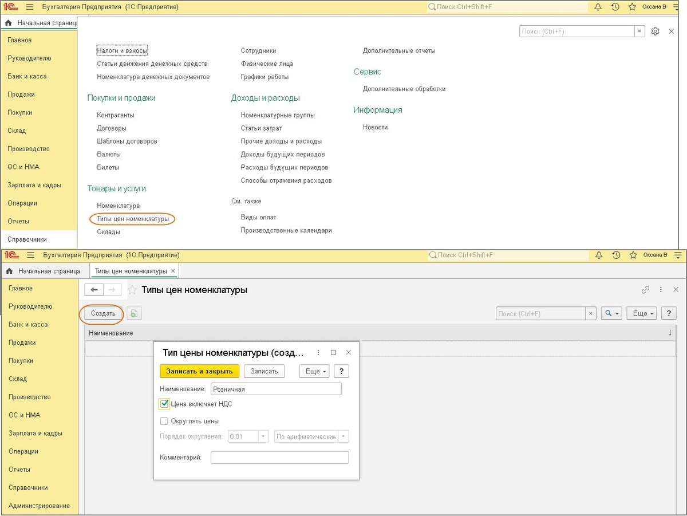Open help with the ? button in the dialog

341,371
